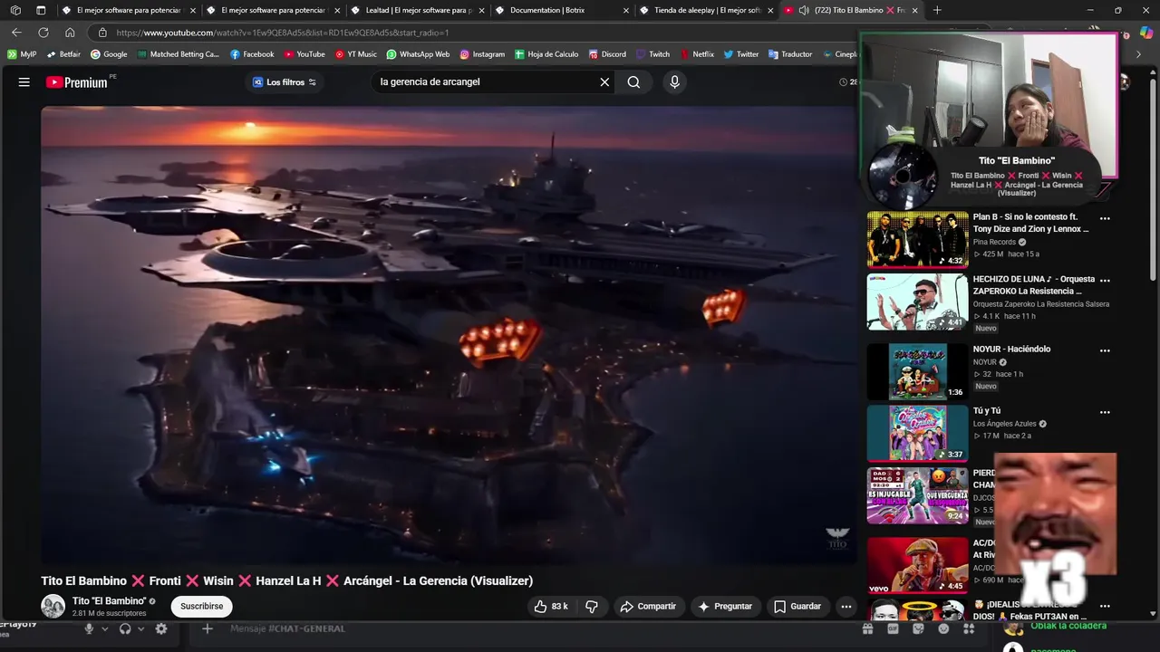Click the video player area

449,335
